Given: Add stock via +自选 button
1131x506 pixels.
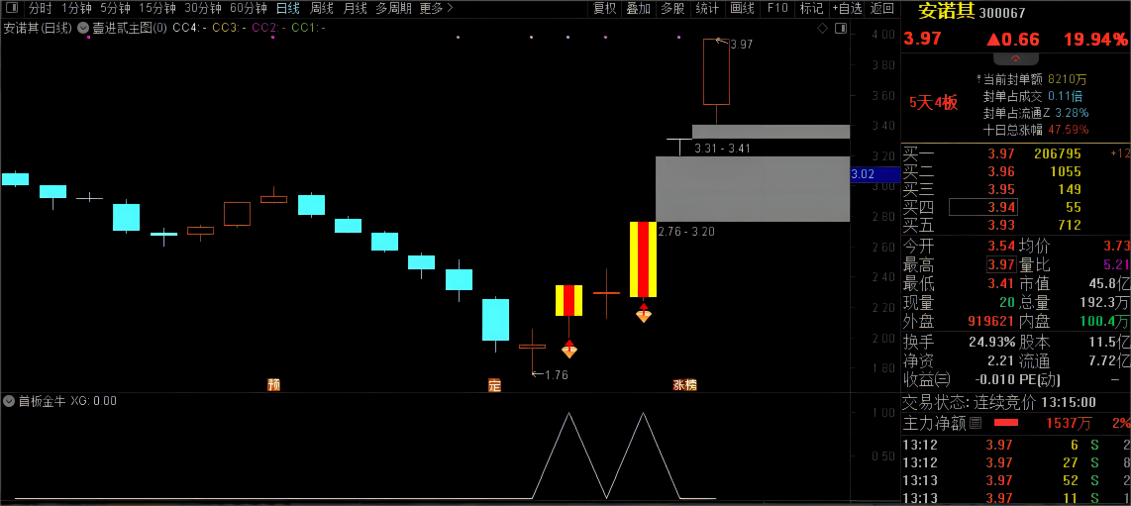Looking at the screenshot, I should tap(847, 9).
